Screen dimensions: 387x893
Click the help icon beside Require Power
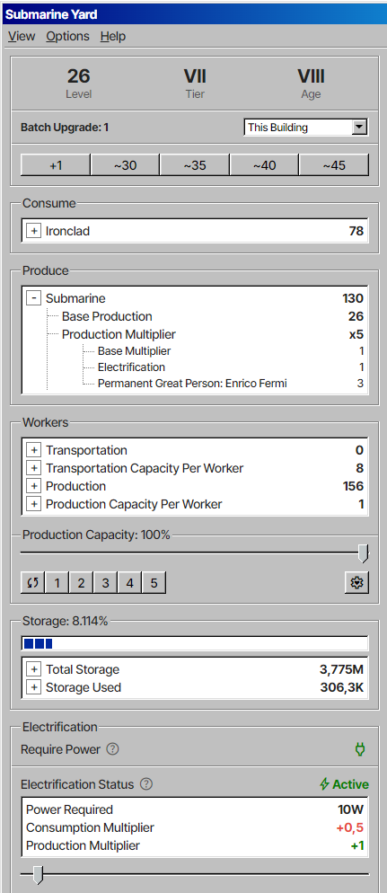[x=112, y=749]
